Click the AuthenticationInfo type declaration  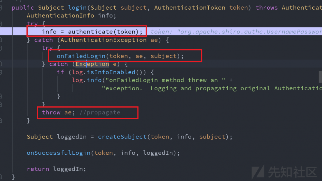pyautogui.click(x=60, y=15)
